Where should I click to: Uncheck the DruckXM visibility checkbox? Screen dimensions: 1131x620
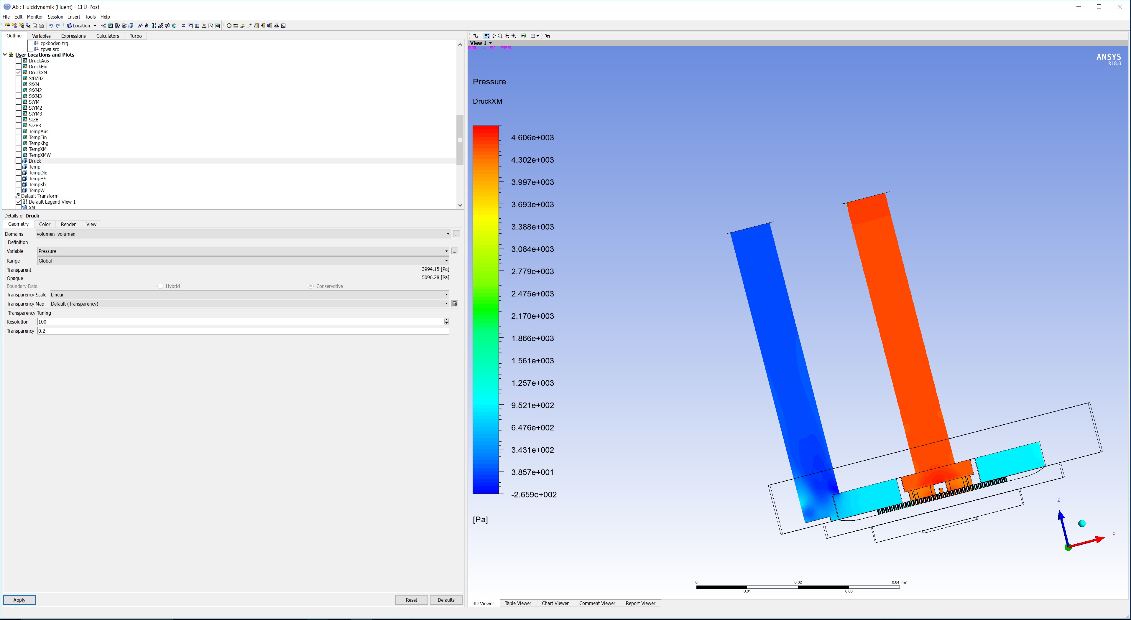pos(19,72)
